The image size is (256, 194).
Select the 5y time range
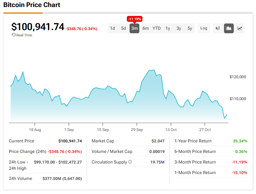click(190, 28)
